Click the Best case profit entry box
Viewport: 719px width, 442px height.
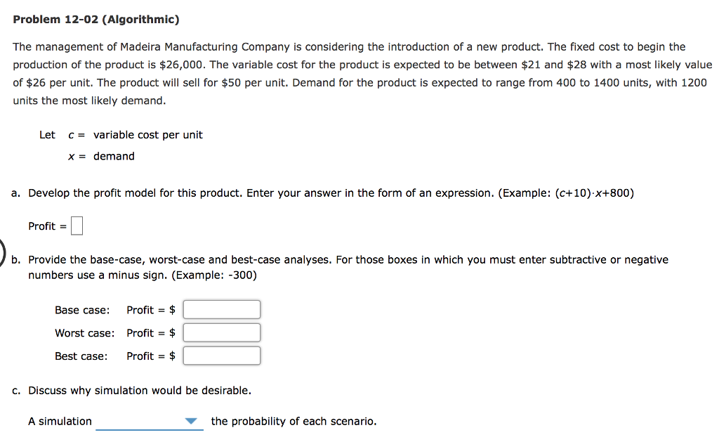[x=221, y=355]
